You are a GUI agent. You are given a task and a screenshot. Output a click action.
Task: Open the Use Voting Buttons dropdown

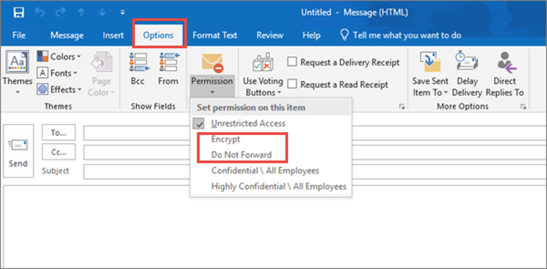[262, 86]
